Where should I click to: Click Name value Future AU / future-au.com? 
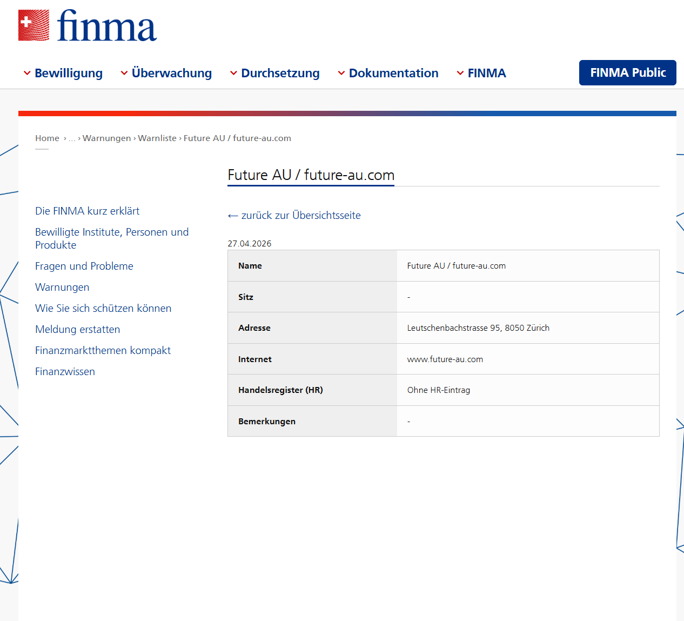(457, 266)
